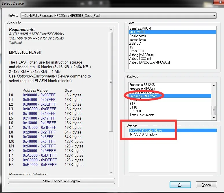Click the Cancel button
224x193 pixels.
206,185
